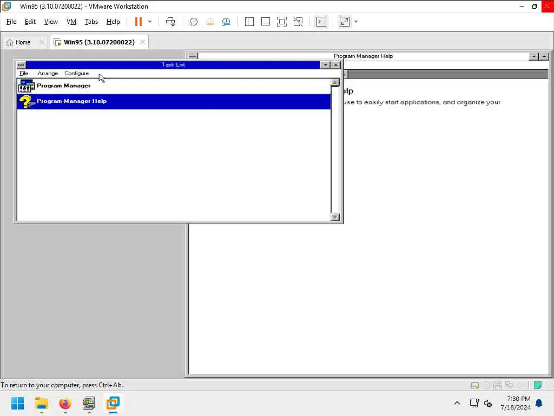Viewport: 554px width, 416px height.
Task: Expand the stretch display dropdown arrow
Action: [x=356, y=22]
